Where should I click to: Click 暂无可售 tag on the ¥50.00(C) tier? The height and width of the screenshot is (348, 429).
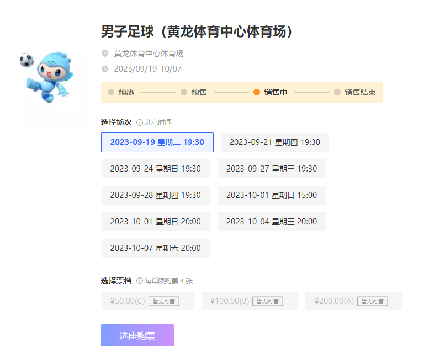164,301
